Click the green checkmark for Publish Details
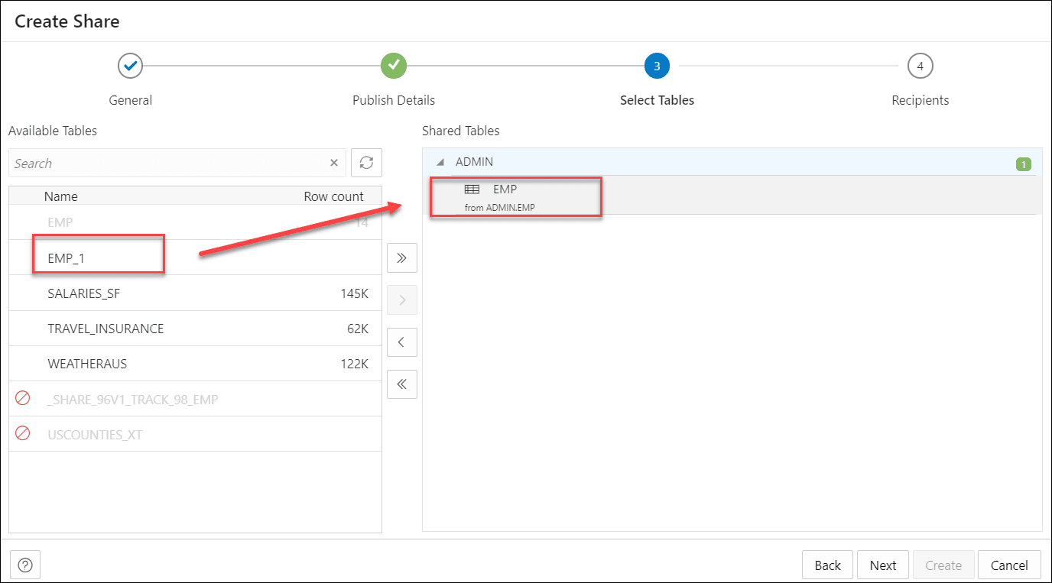Screen dimensions: 1052x583 (x=393, y=66)
